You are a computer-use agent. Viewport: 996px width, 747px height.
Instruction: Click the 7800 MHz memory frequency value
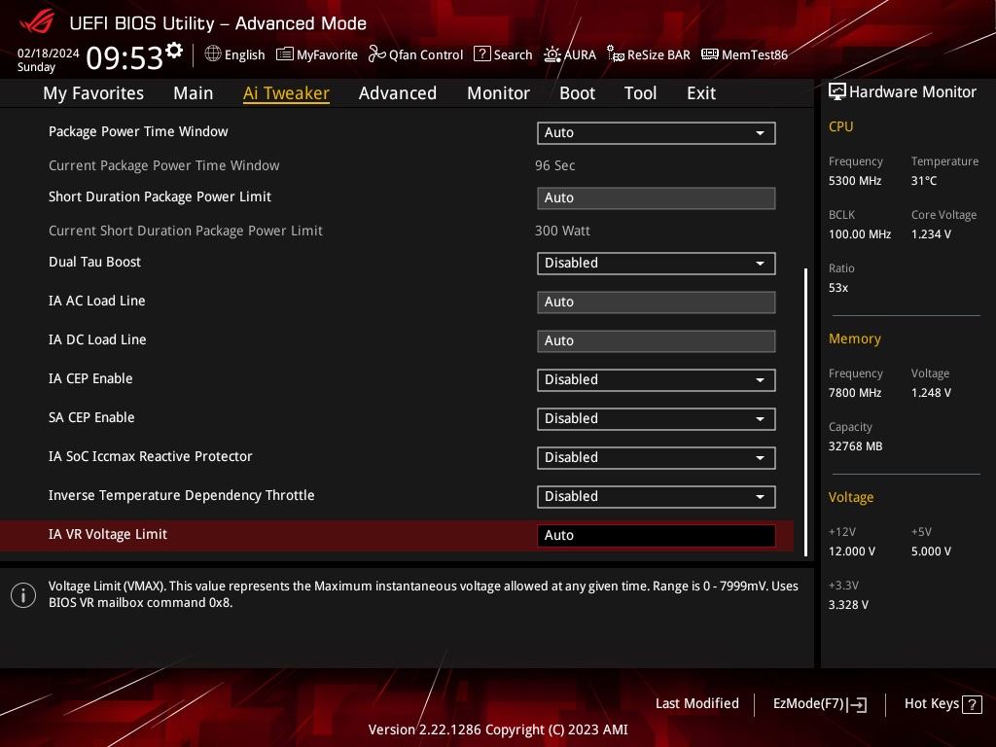point(854,393)
